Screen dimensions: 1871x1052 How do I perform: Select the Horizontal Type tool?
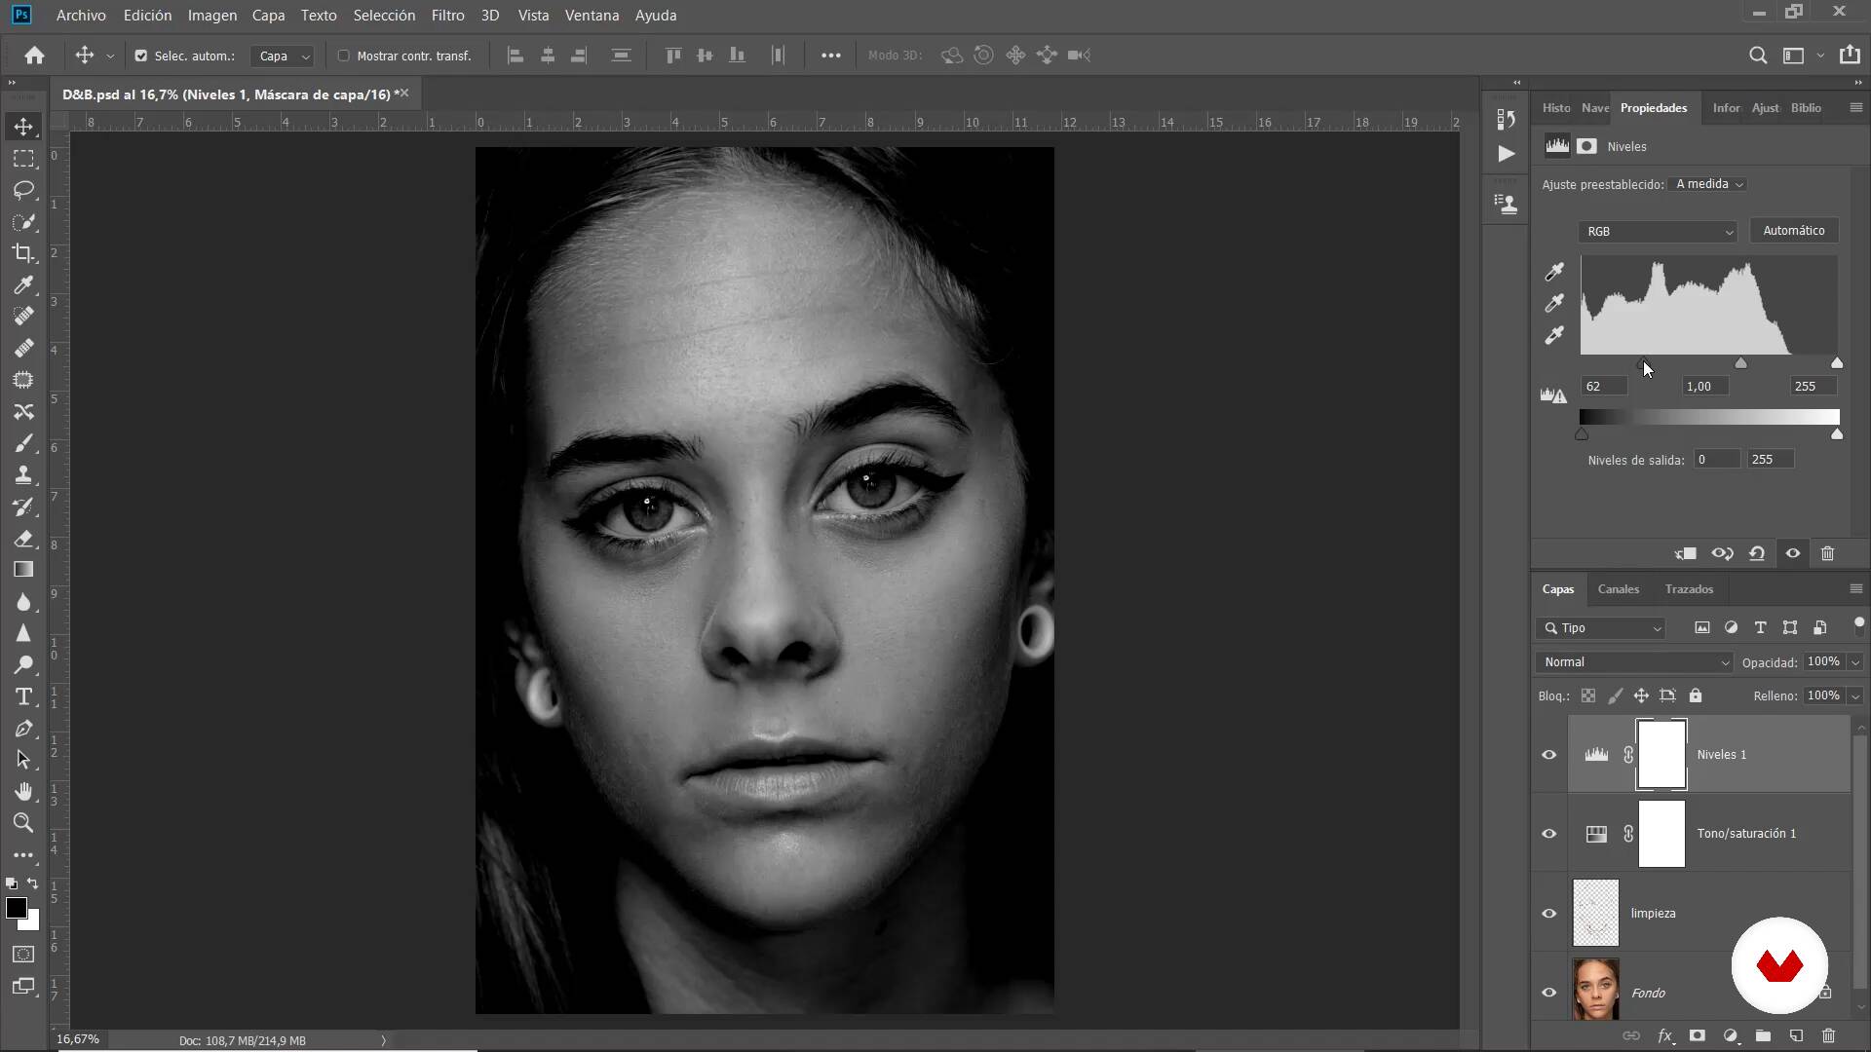pos(23,696)
